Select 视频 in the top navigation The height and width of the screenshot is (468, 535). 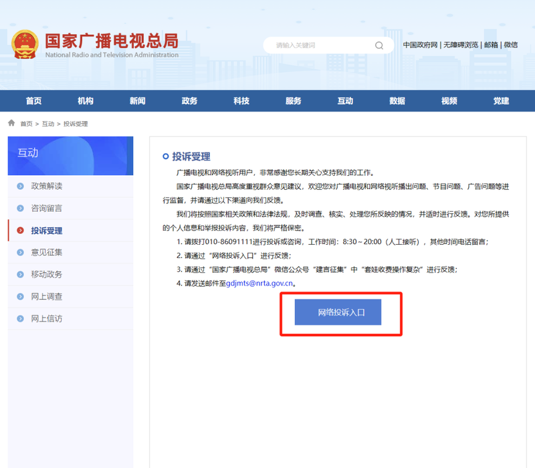449,101
